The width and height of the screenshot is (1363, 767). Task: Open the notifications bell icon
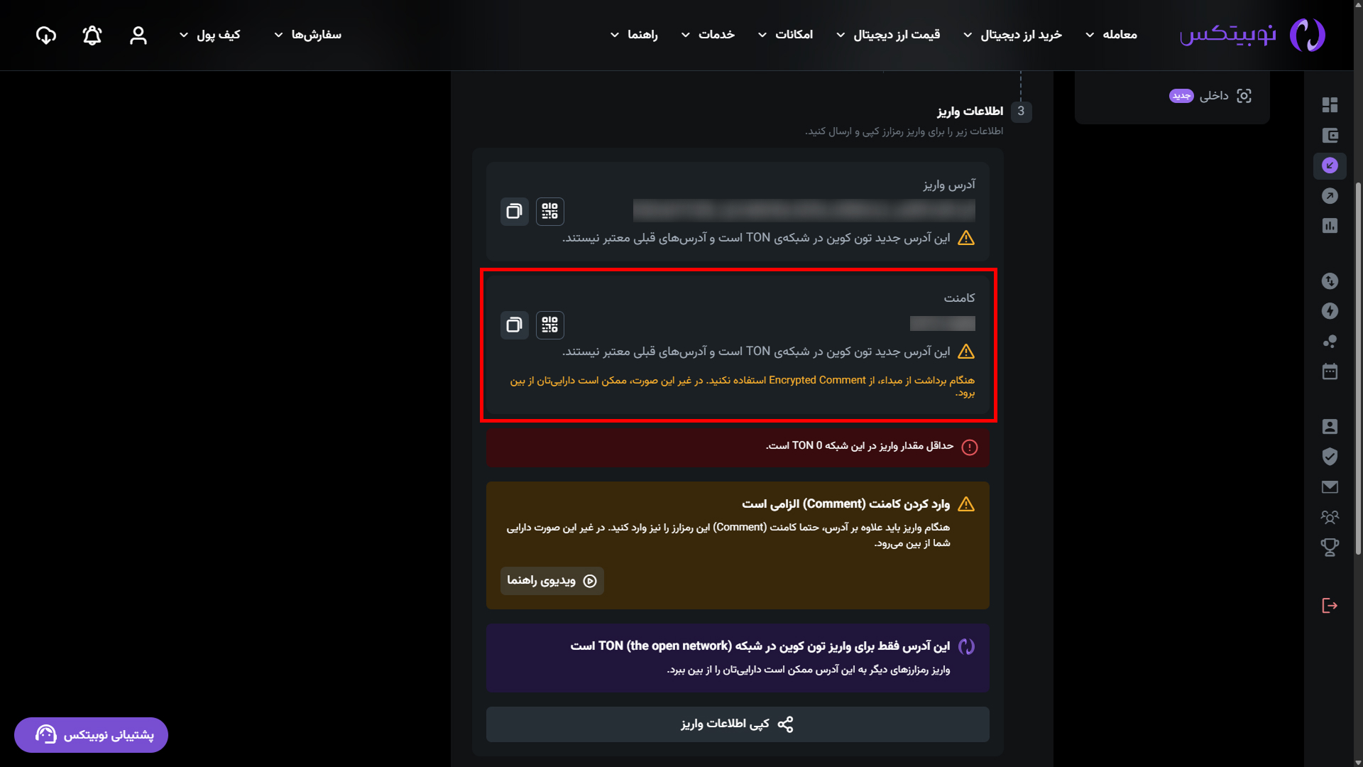pos(92,35)
